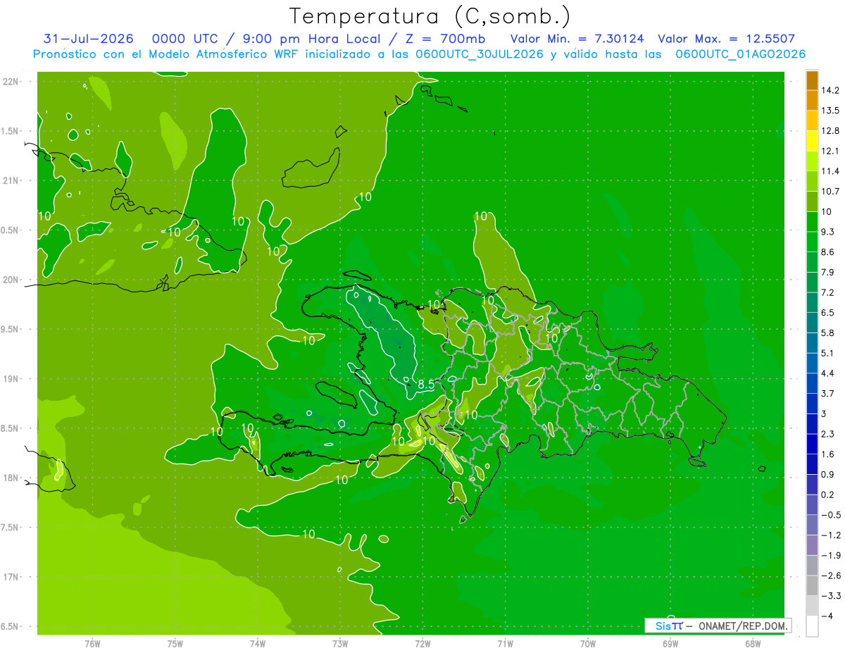Viewport: 845px width, 653px height.
Task: Click the legend value '-2.6'
Action: point(830,576)
